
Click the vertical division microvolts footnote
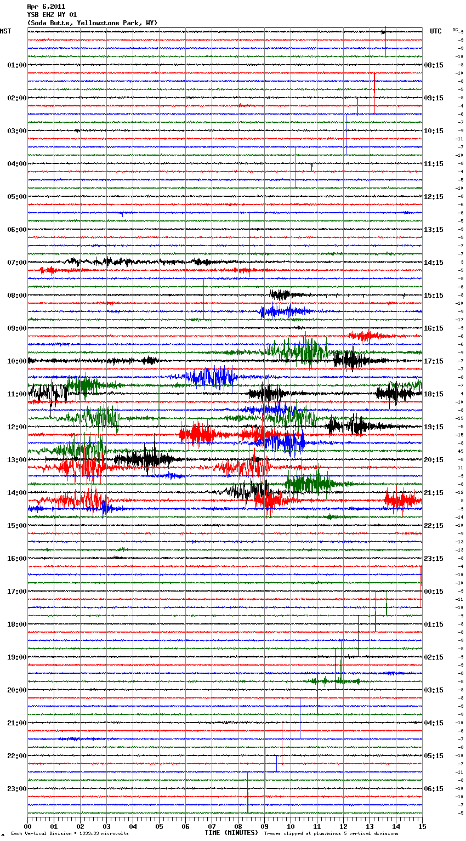point(70,834)
